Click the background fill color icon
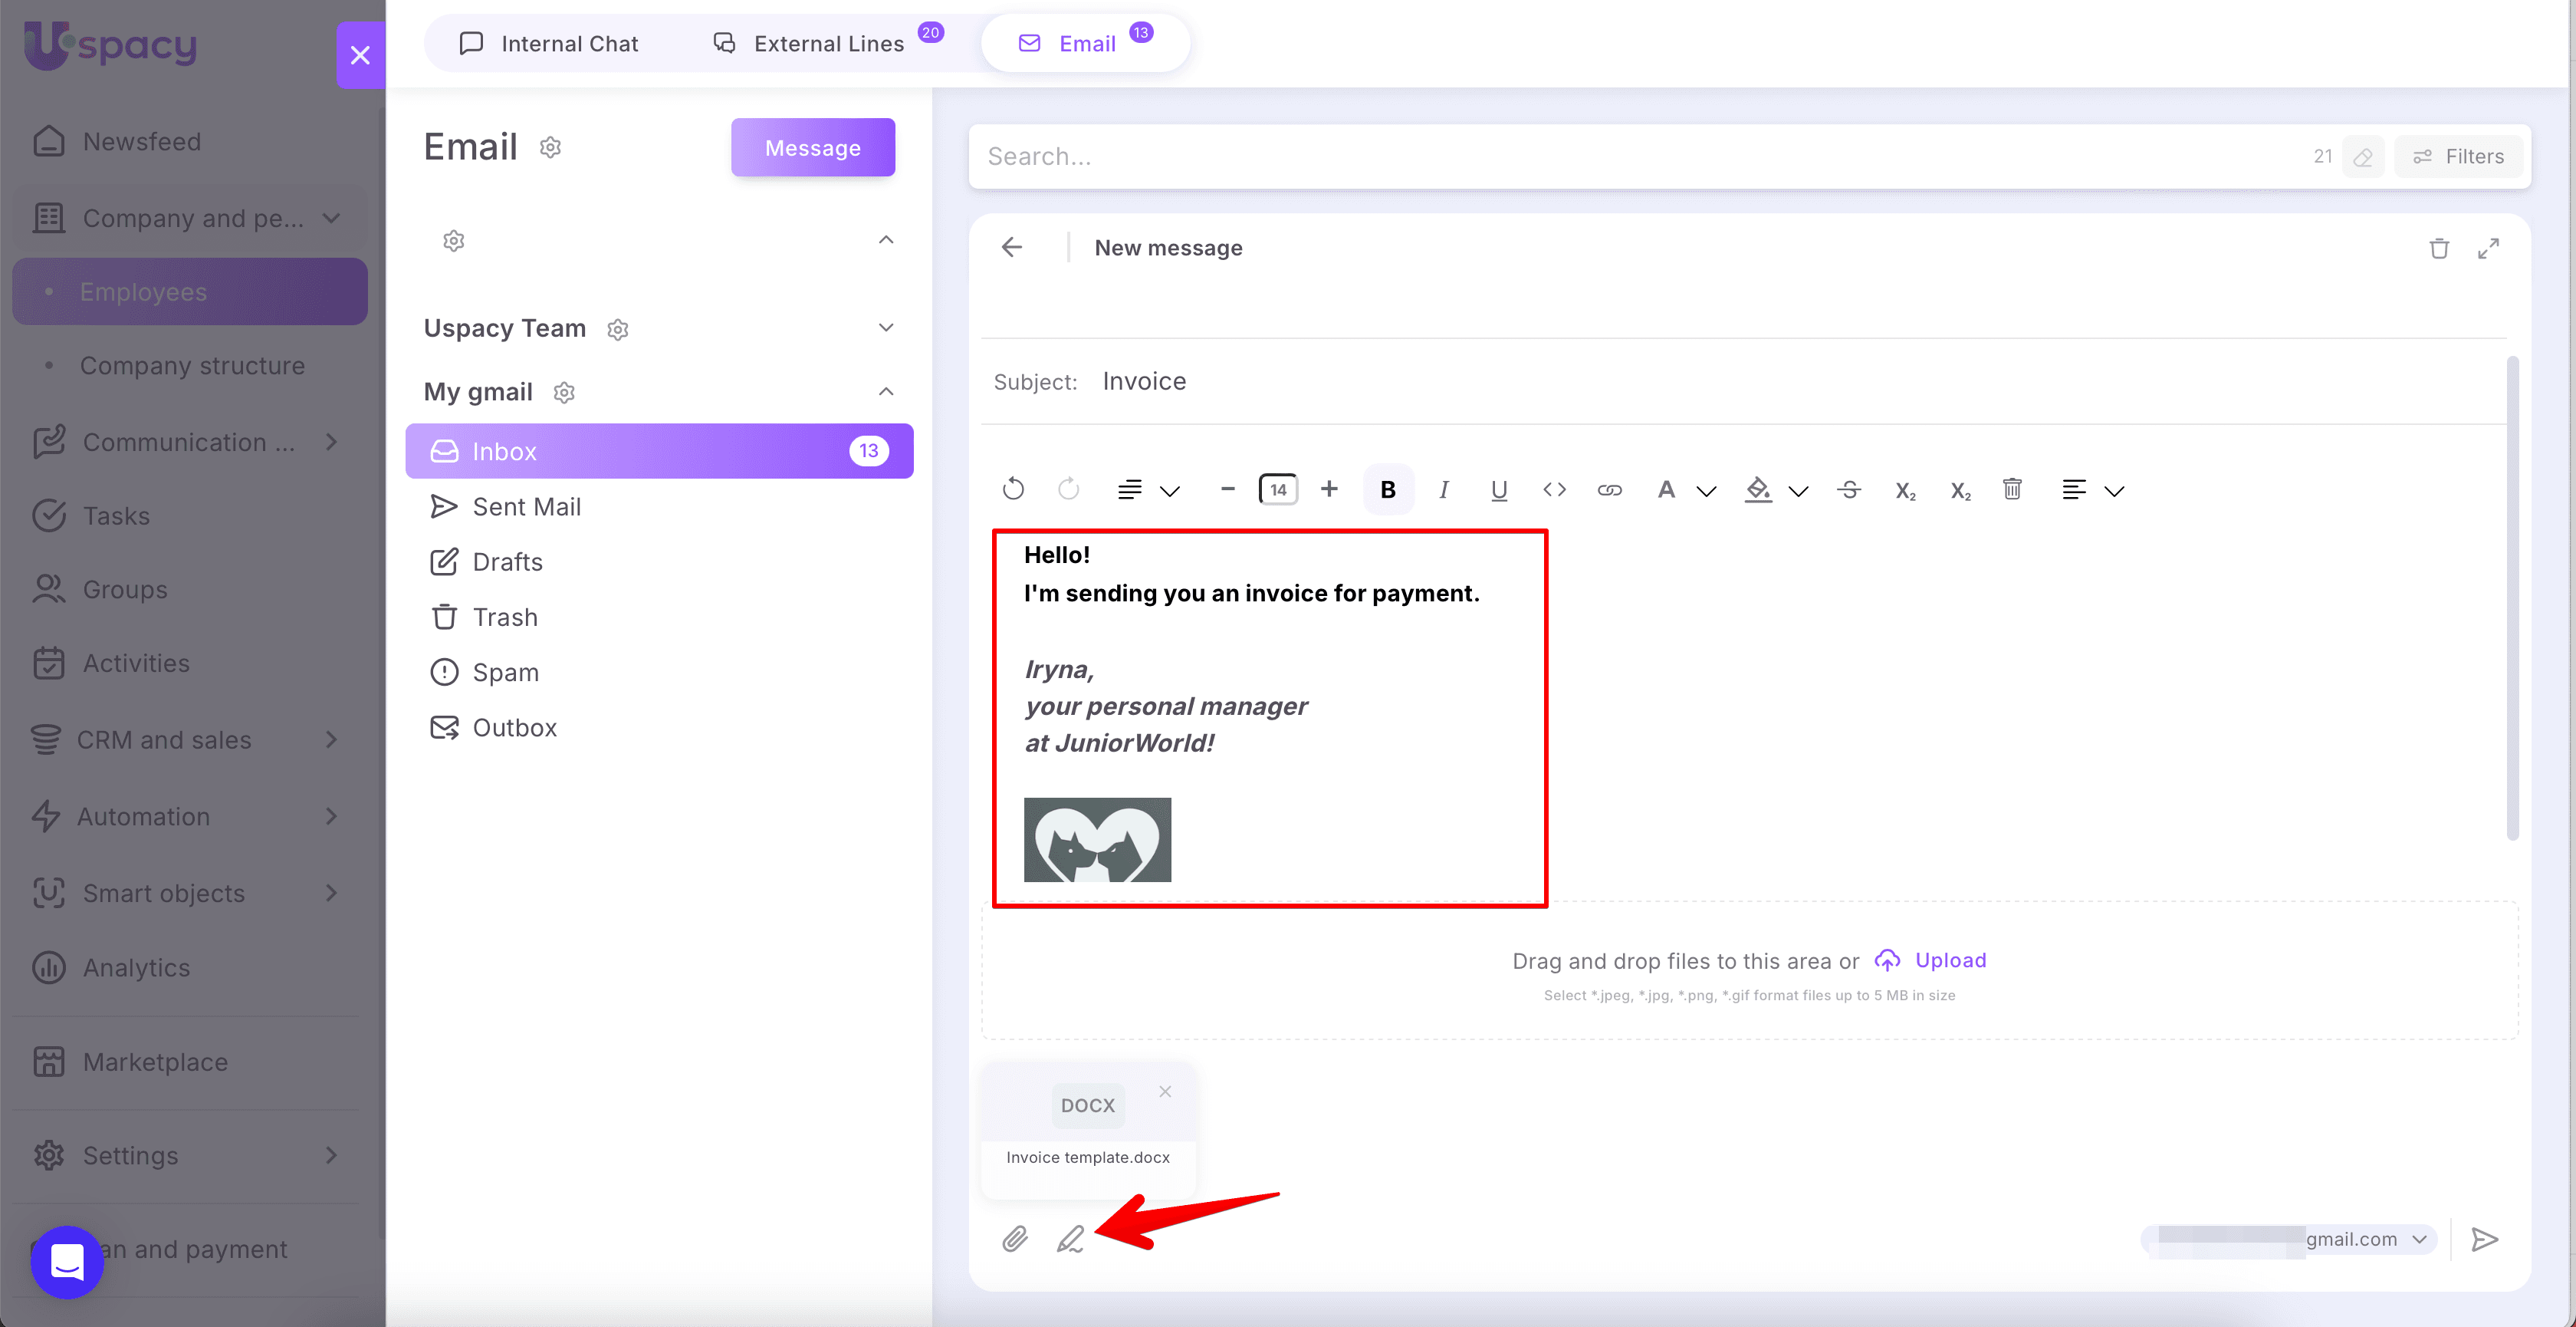2576x1327 pixels. (1757, 489)
